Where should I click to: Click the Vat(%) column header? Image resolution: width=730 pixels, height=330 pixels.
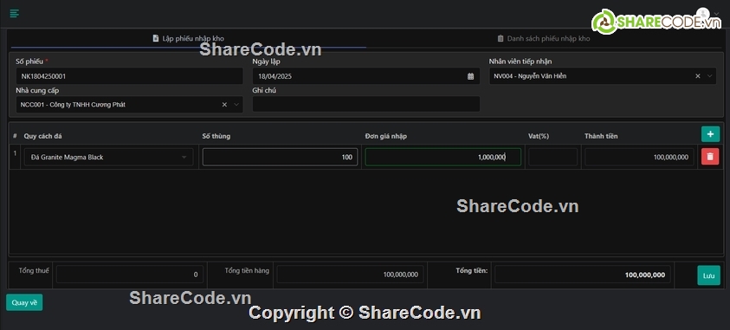(539, 136)
